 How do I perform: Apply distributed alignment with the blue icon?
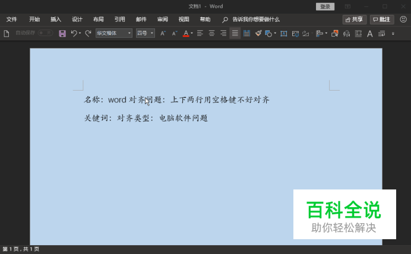coord(246,33)
